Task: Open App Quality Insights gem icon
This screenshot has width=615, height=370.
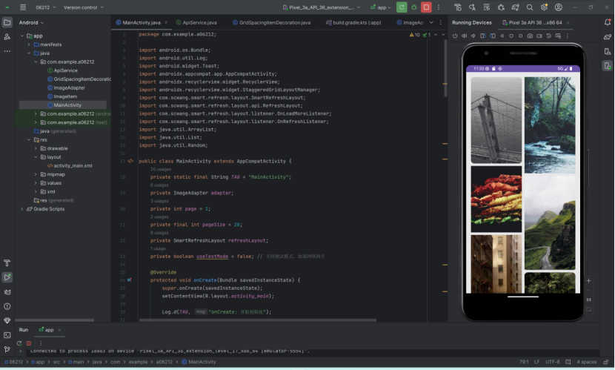Action: 7,320
